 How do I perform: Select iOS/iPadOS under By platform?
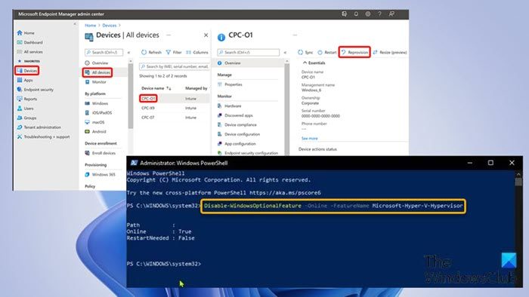98,112
